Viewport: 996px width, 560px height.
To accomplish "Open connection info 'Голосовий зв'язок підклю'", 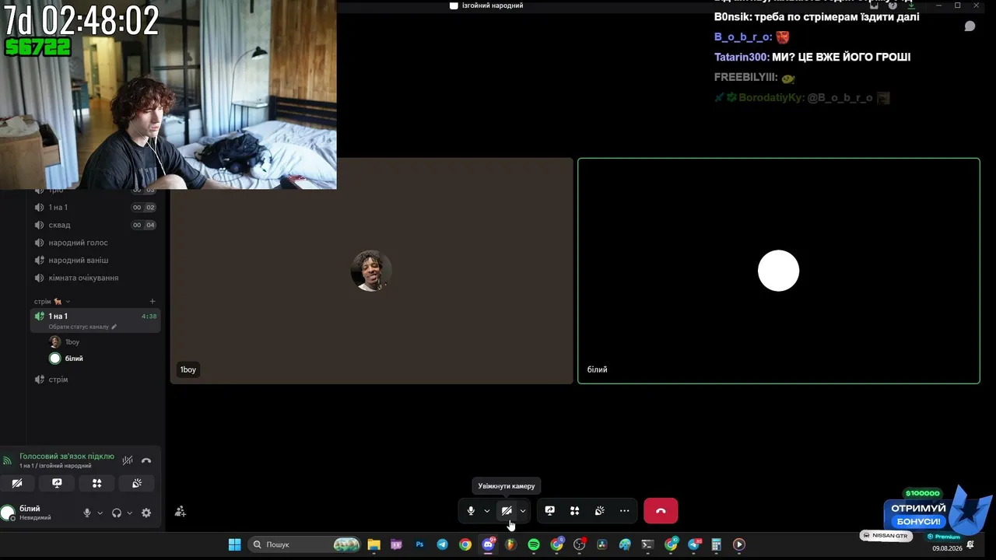I will (66, 457).
